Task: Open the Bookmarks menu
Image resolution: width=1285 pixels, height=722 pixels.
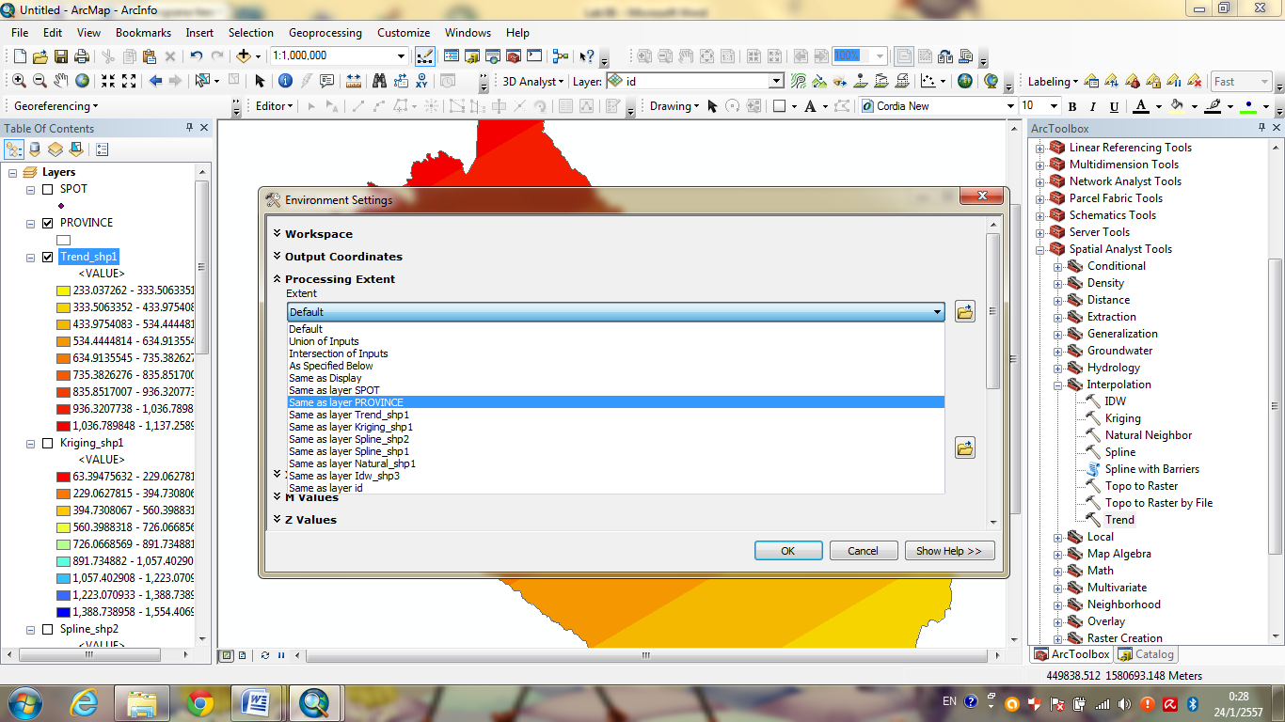Action: [x=143, y=32]
